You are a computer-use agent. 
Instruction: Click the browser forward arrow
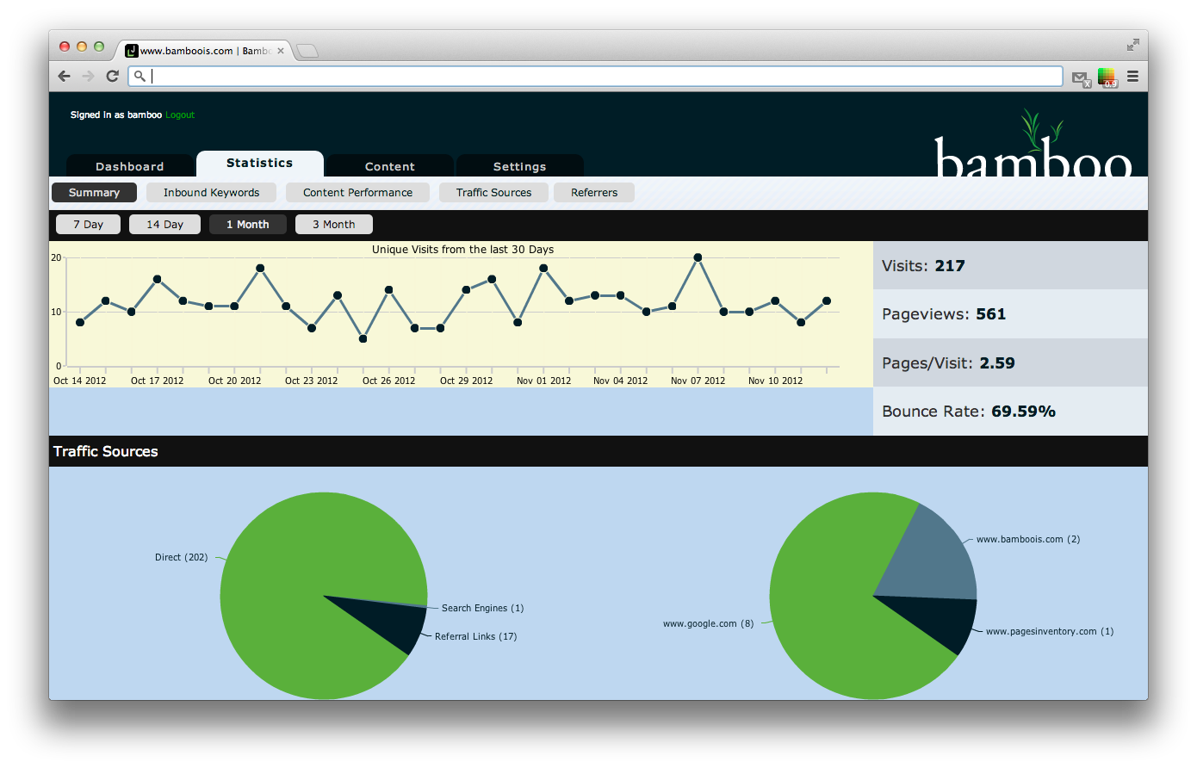click(x=88, y=77)
